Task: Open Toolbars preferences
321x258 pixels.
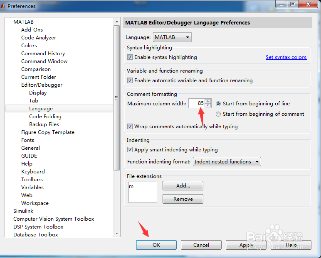Action: point(32,180)
